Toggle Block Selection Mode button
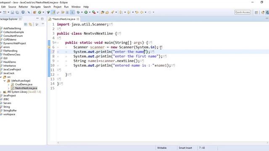Viewport: 269px width, 151px height. (x=67, y=12)
